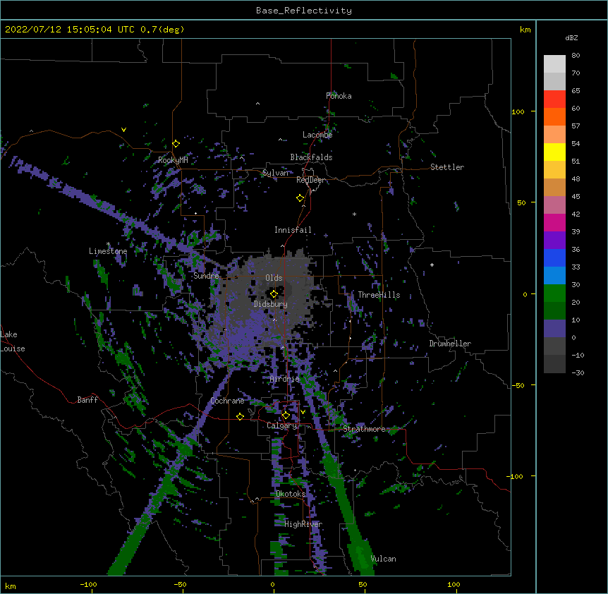Viewport: 608px width, 594px height.
Task: Click the slate purple 0–10 dBZ swatch
Action: tap(554, 329)
